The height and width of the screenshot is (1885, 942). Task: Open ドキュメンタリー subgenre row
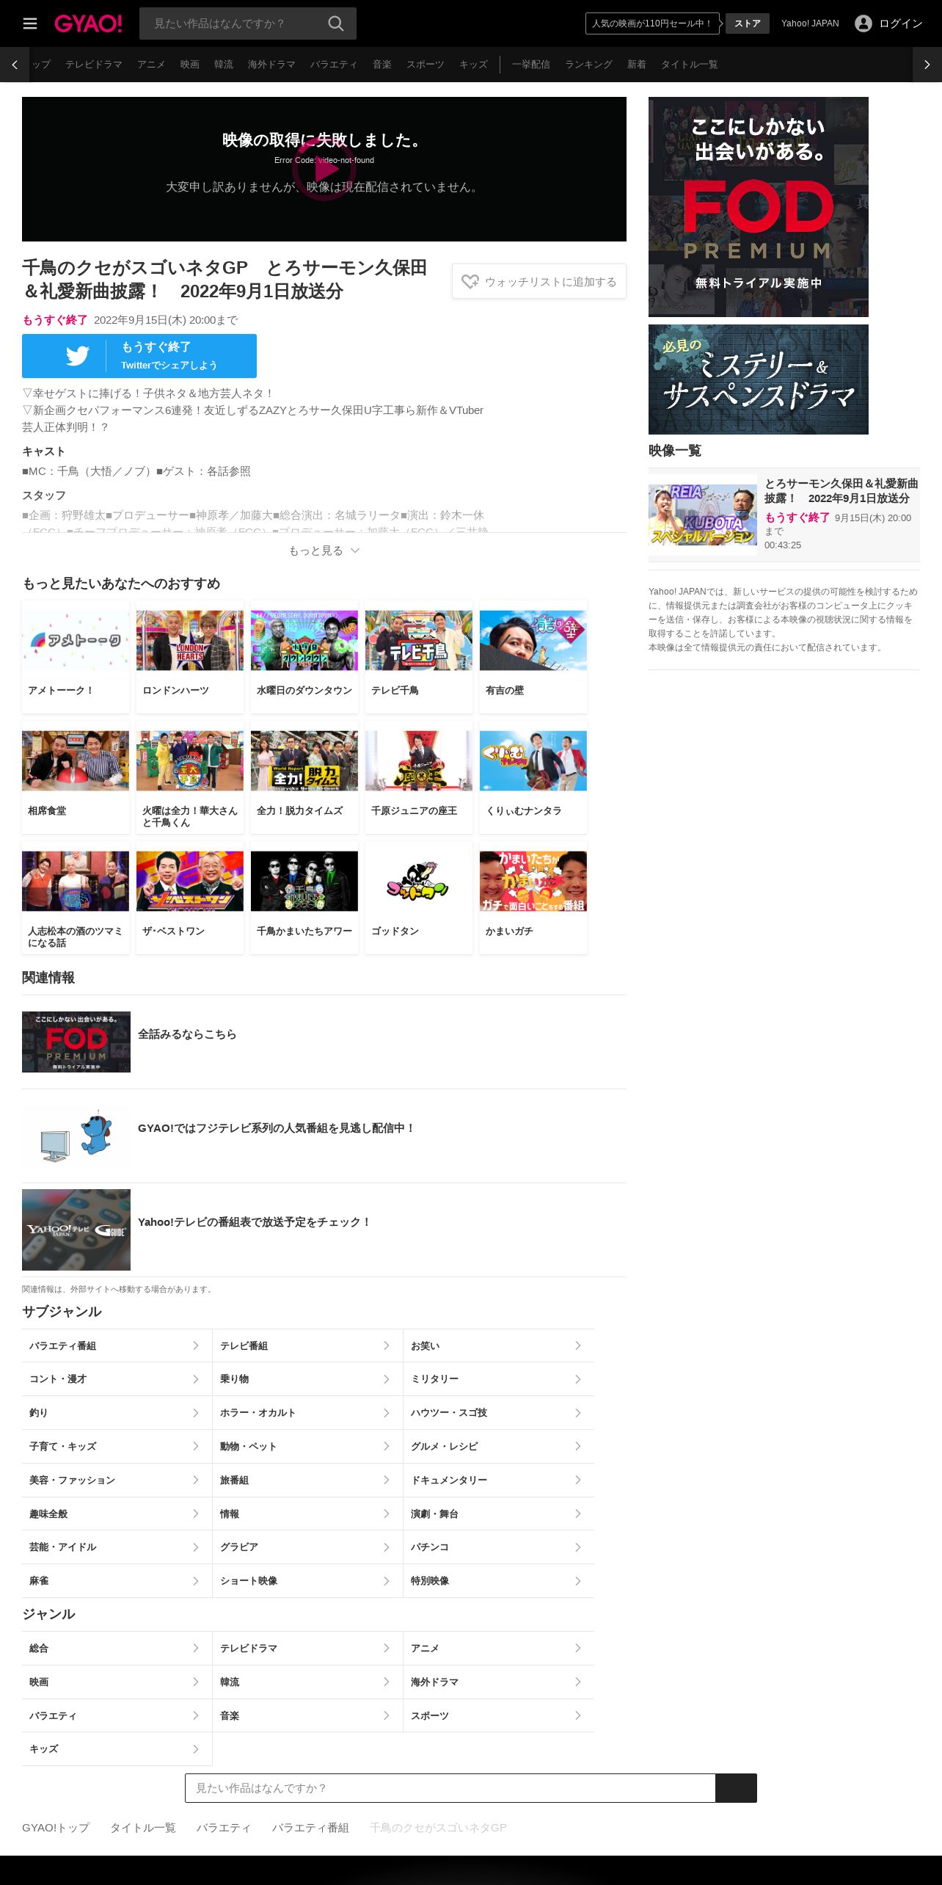(498, 1480)
